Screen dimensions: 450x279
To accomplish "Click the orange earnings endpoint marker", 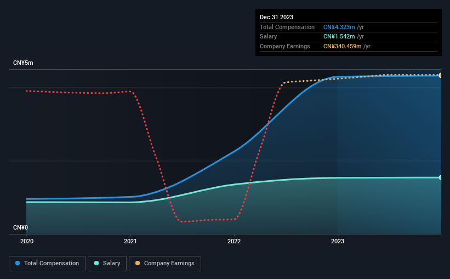I will pos(441,75).
